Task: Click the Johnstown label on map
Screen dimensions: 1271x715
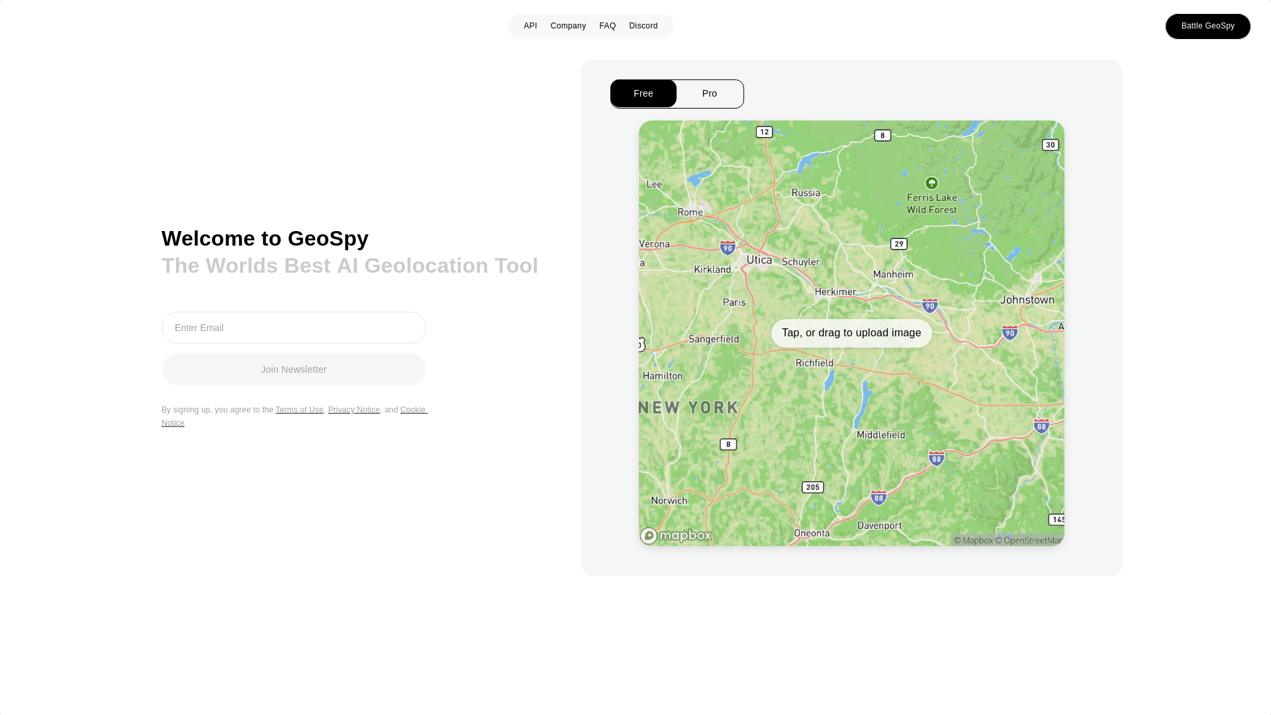Action: point(1027,299)
